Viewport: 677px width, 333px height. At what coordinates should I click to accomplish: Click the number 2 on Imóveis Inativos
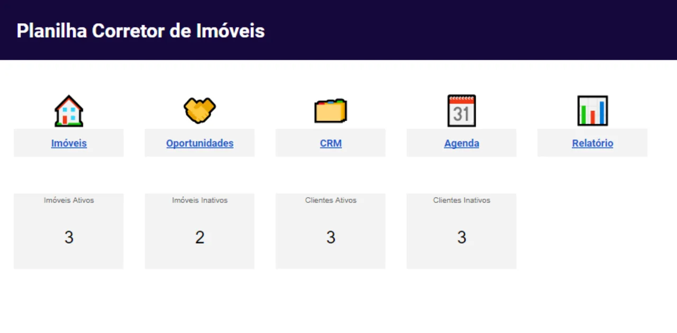pos(199,237)
